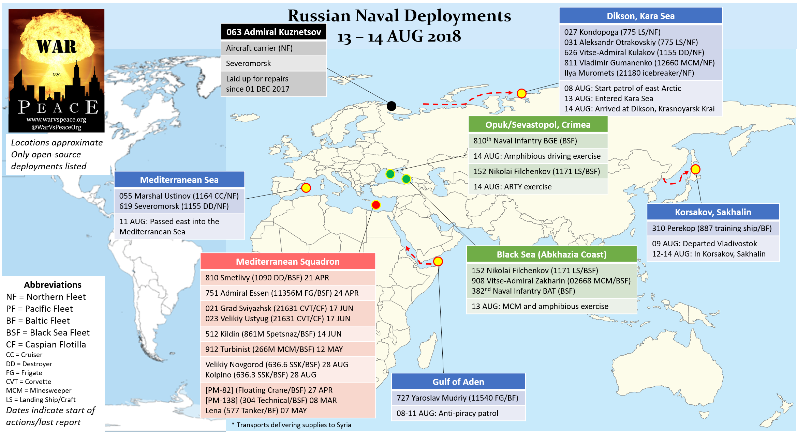Click CF = Caspian Flotilla legend entry

pos(46,344)
